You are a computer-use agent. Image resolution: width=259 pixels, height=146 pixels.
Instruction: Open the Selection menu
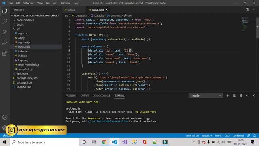tap(29, 3)
